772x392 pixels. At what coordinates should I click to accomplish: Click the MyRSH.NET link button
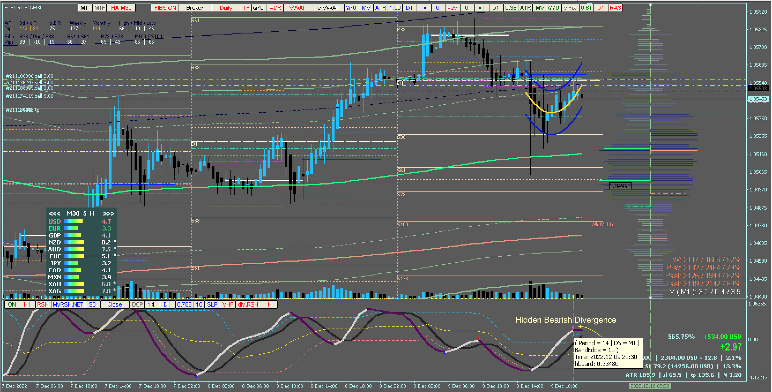click(x=68, y=304)
